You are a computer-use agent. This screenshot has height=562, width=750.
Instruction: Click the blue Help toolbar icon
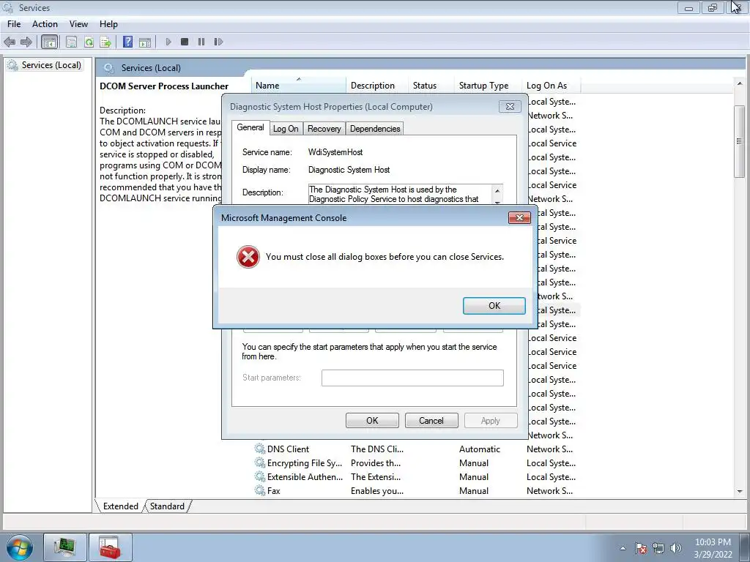pyautogui.click(x=127, y=42)
